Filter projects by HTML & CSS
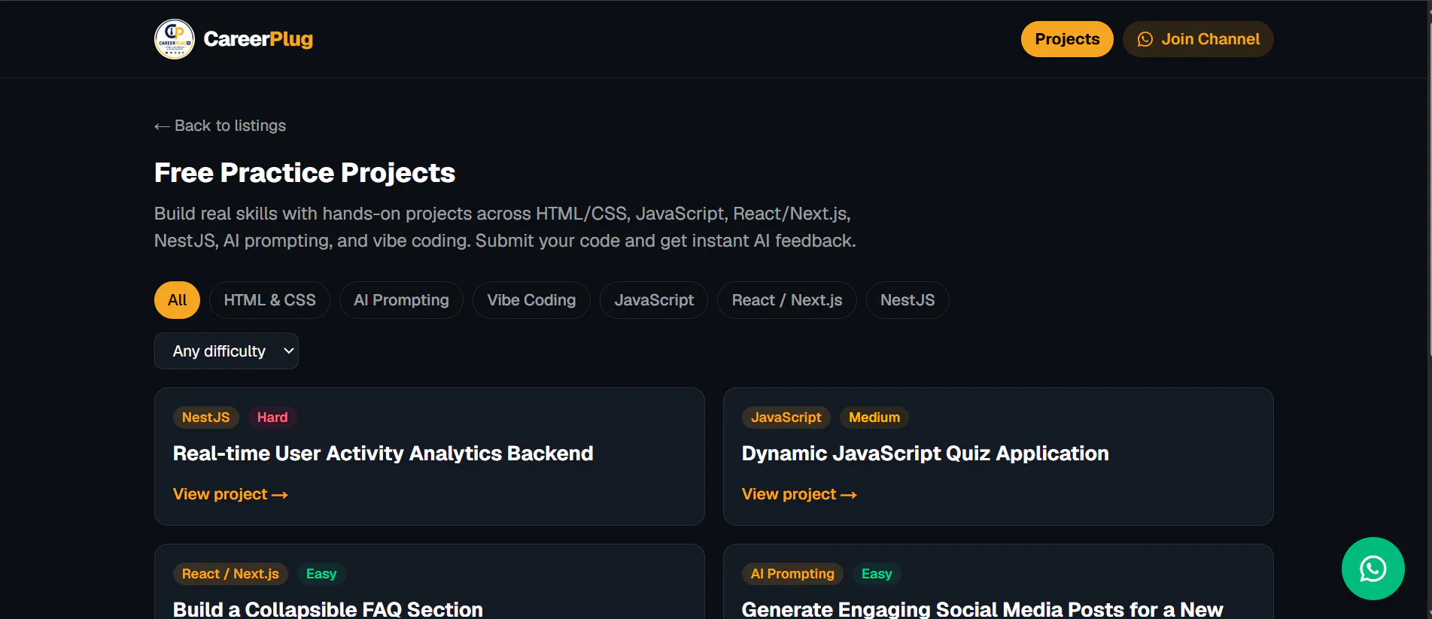 tap(269, 300)
